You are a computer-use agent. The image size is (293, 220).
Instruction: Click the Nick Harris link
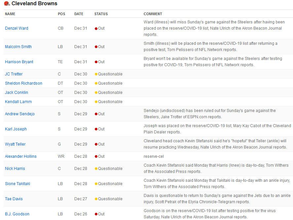[x=15, y=169]
